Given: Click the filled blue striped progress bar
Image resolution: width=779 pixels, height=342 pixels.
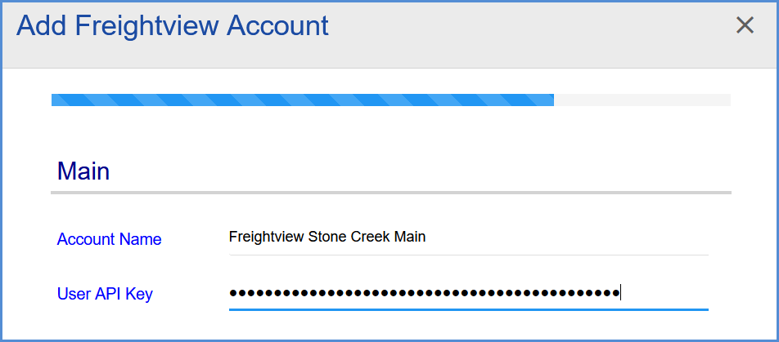Looking at the screenshot, I should tap(303, 100).
